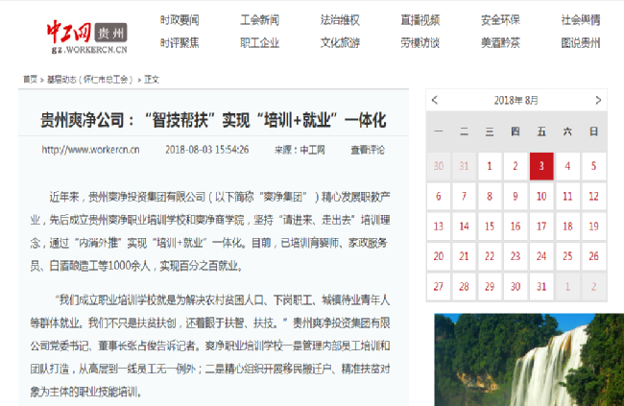Select August 1 in calendar
This screenshot has height=406, width=624.
pos(490,166)
